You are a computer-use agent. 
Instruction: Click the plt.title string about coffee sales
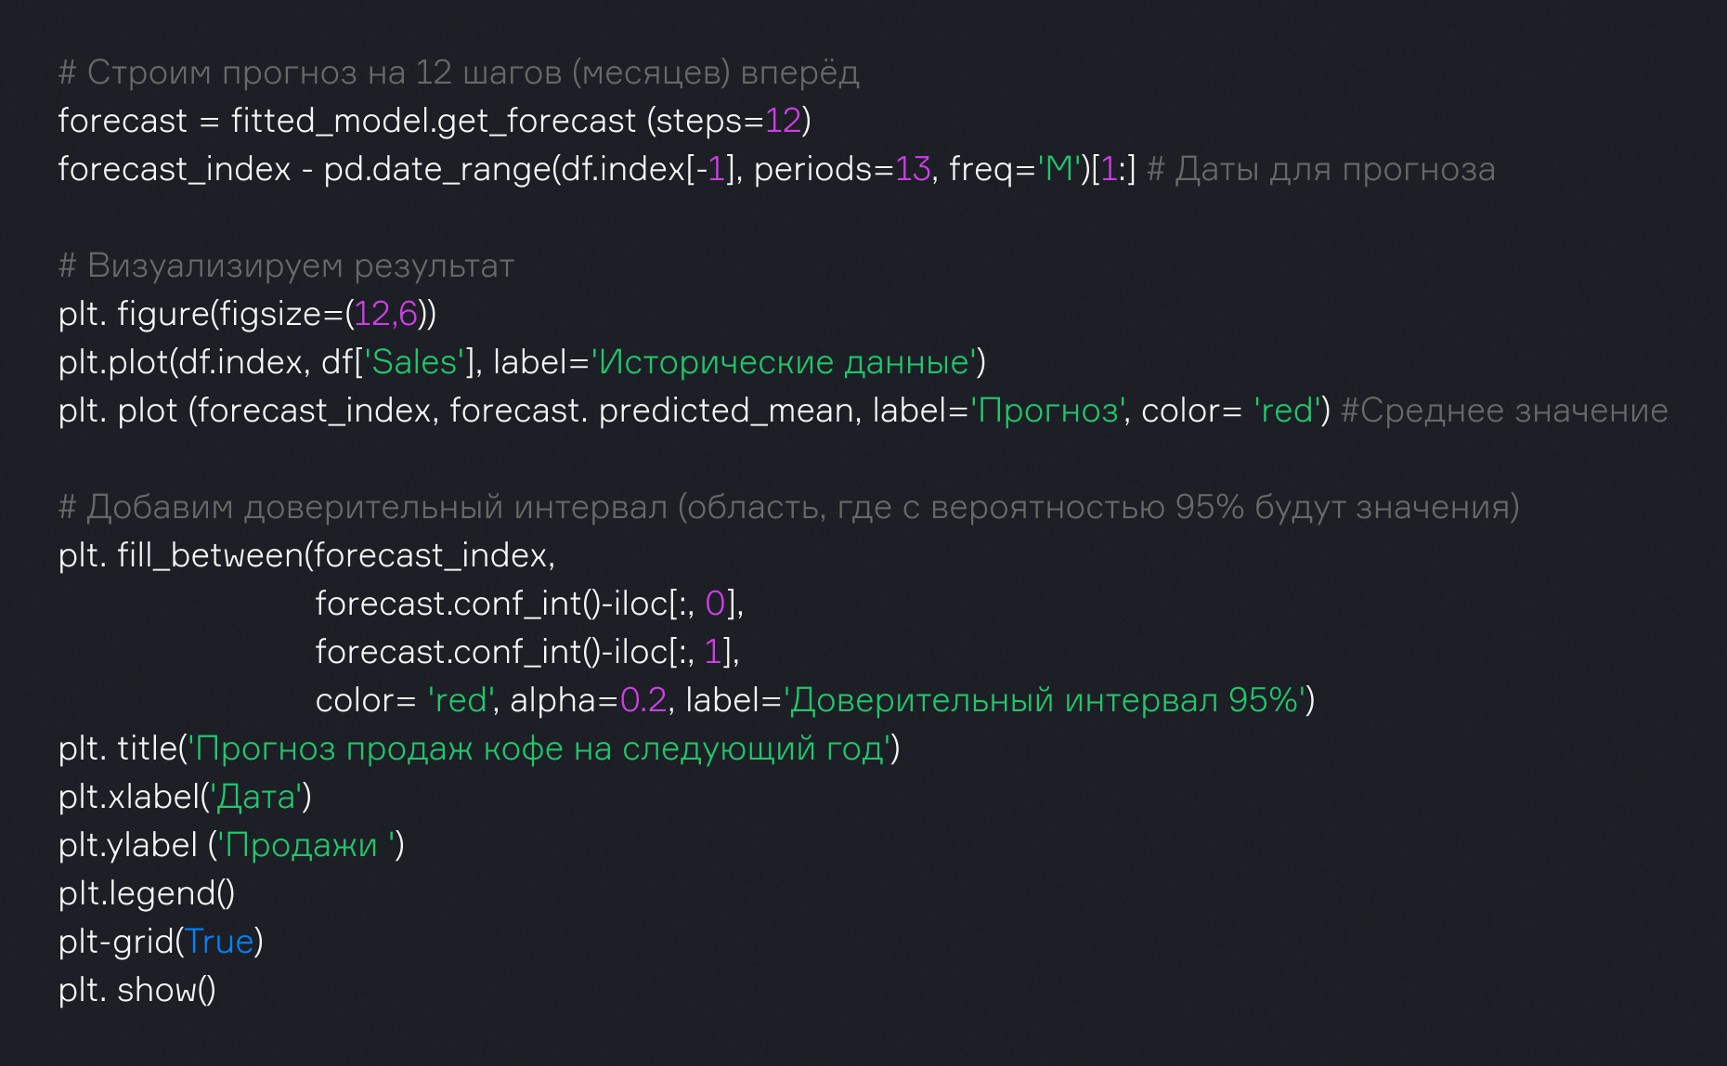click(542, 748)
